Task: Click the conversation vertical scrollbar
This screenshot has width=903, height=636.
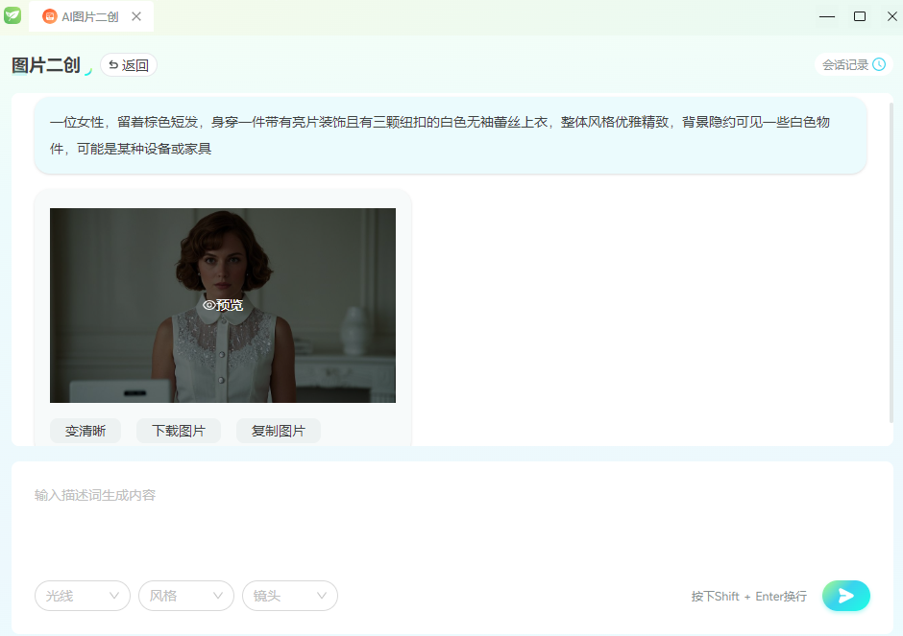Action: coord(891,263)
